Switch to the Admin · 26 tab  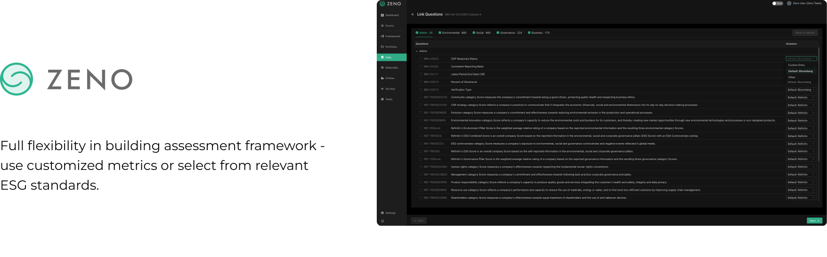[x=424, y=33]
